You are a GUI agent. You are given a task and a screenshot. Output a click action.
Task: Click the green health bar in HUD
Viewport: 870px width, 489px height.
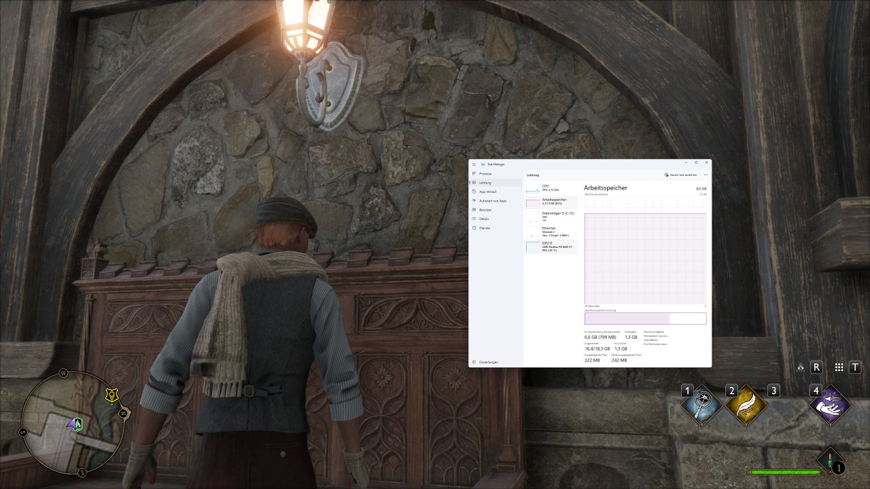pyautogui.click(x=784, y=472)
